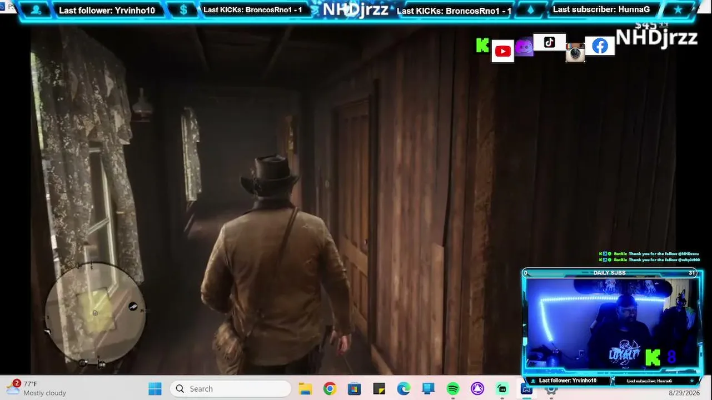
Task: Open the Facebook social icon
Action: point(600,46)
